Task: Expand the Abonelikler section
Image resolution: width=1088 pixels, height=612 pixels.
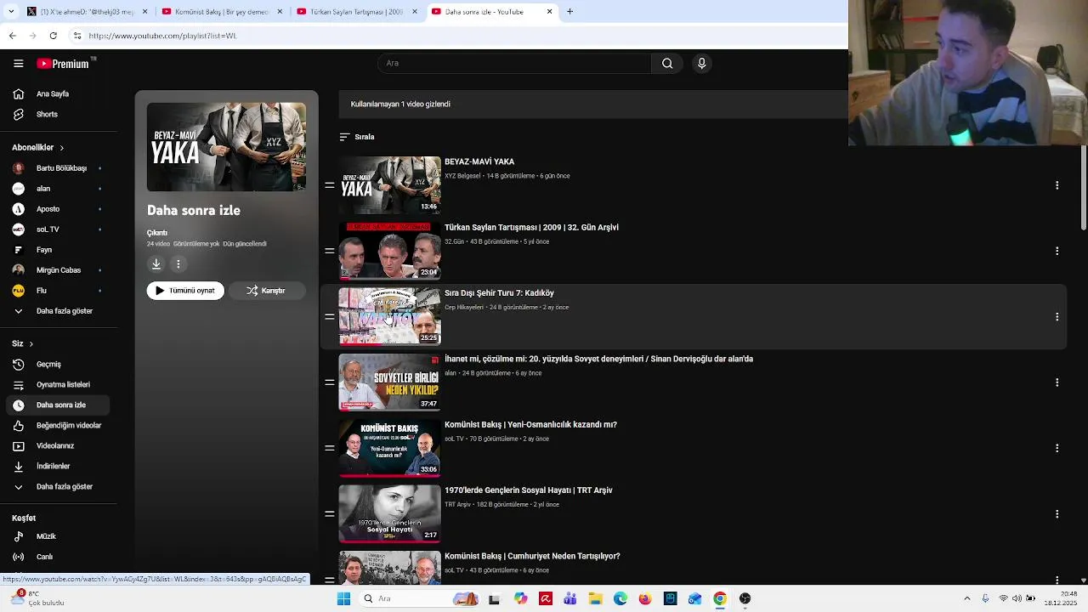Action: [x=38, y=148]
